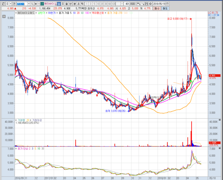This screenshot has height=180, width=223.
Task: Open chart settings gear icon
Action: pyautogui.click(x=150, y=4)
